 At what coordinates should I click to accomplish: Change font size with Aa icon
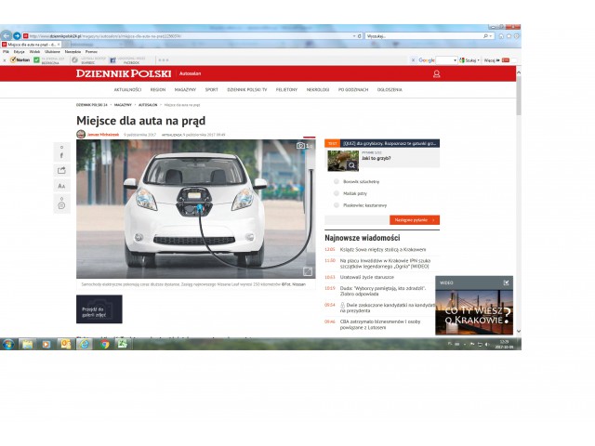(x=61, y=186)
